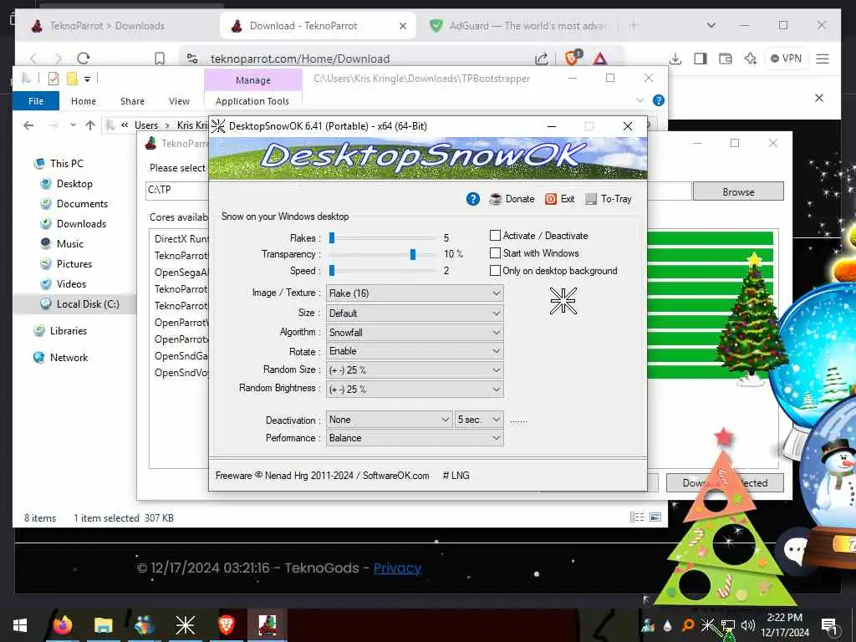Open Brave Shields lion icon in address bar
856x642 pixels.
[573, 58]
